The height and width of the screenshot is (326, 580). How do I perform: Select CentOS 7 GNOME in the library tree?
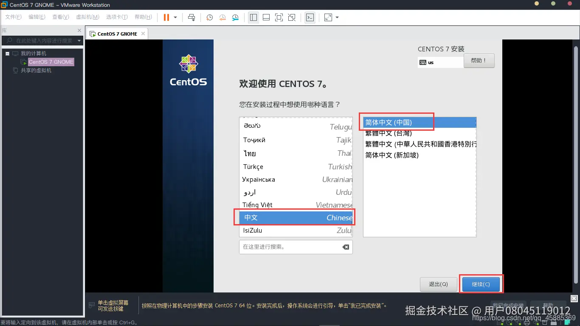tap(51, 62)
